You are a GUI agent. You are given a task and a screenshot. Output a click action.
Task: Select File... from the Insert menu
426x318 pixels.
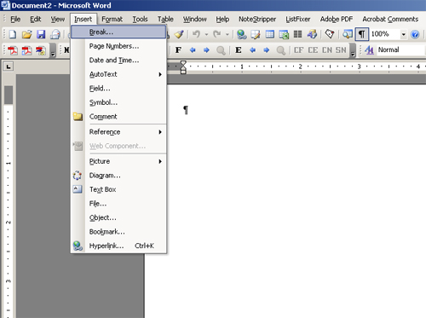click(118, 204)
